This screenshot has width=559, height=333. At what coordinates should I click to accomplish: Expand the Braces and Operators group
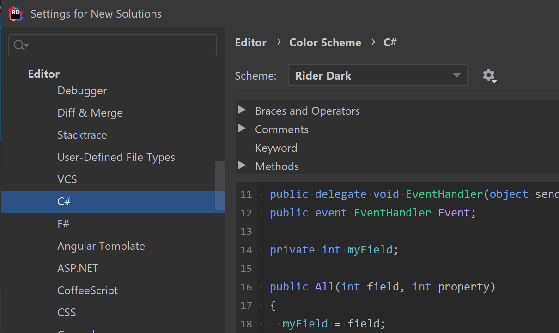(242, 110)
